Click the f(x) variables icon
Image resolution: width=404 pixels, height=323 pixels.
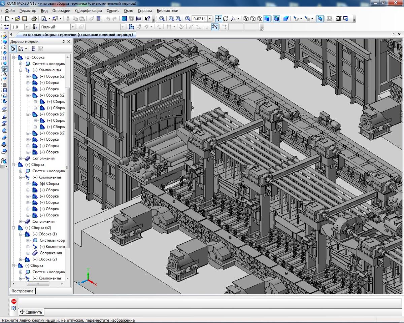tap(138, 19)
